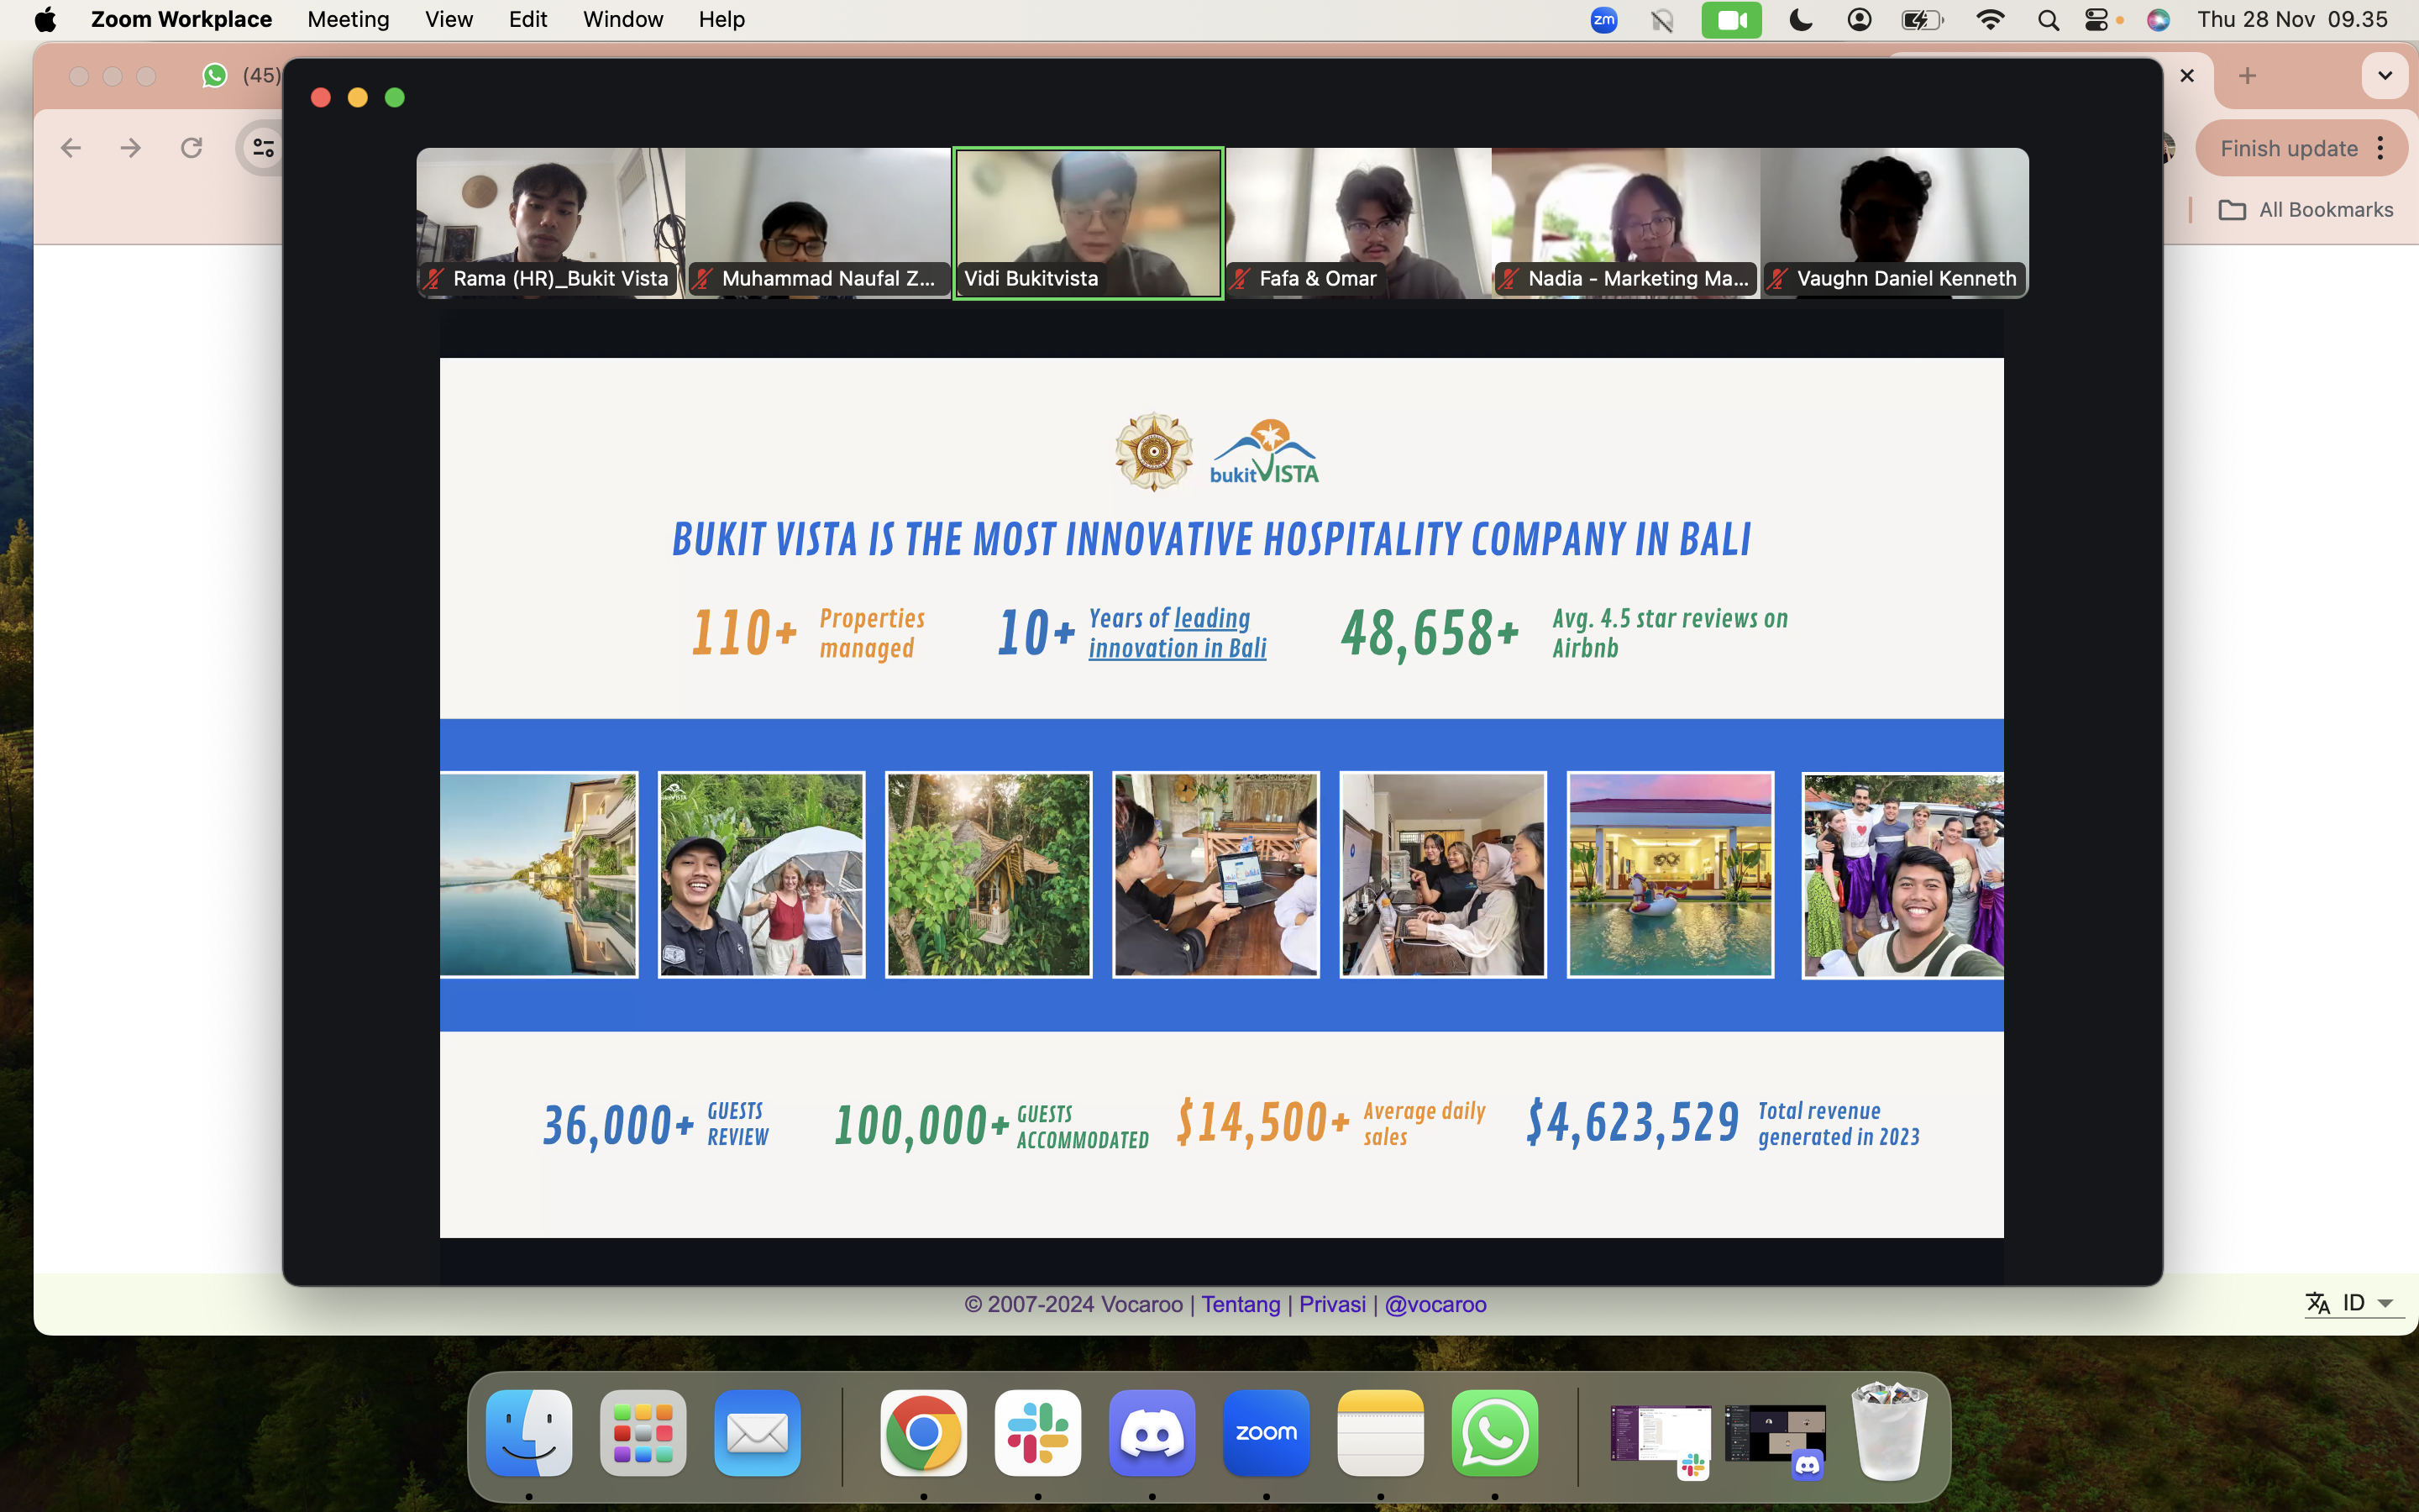
Task: Open WhatsApp from the Dock
Action: [1494, 1432]
